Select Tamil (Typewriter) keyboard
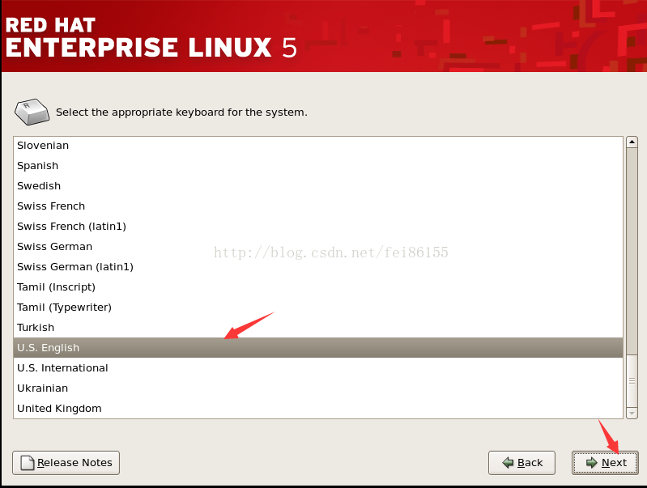Viewport: 647px width, 488px height. tap(317, 308)
